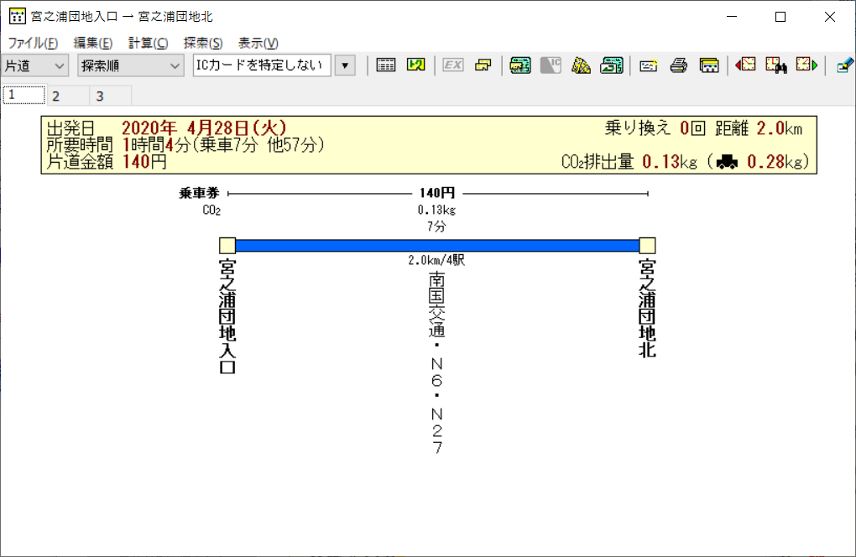Click the departure station square marker
Viewport: 856px width, 557px height.
(227, 246)
